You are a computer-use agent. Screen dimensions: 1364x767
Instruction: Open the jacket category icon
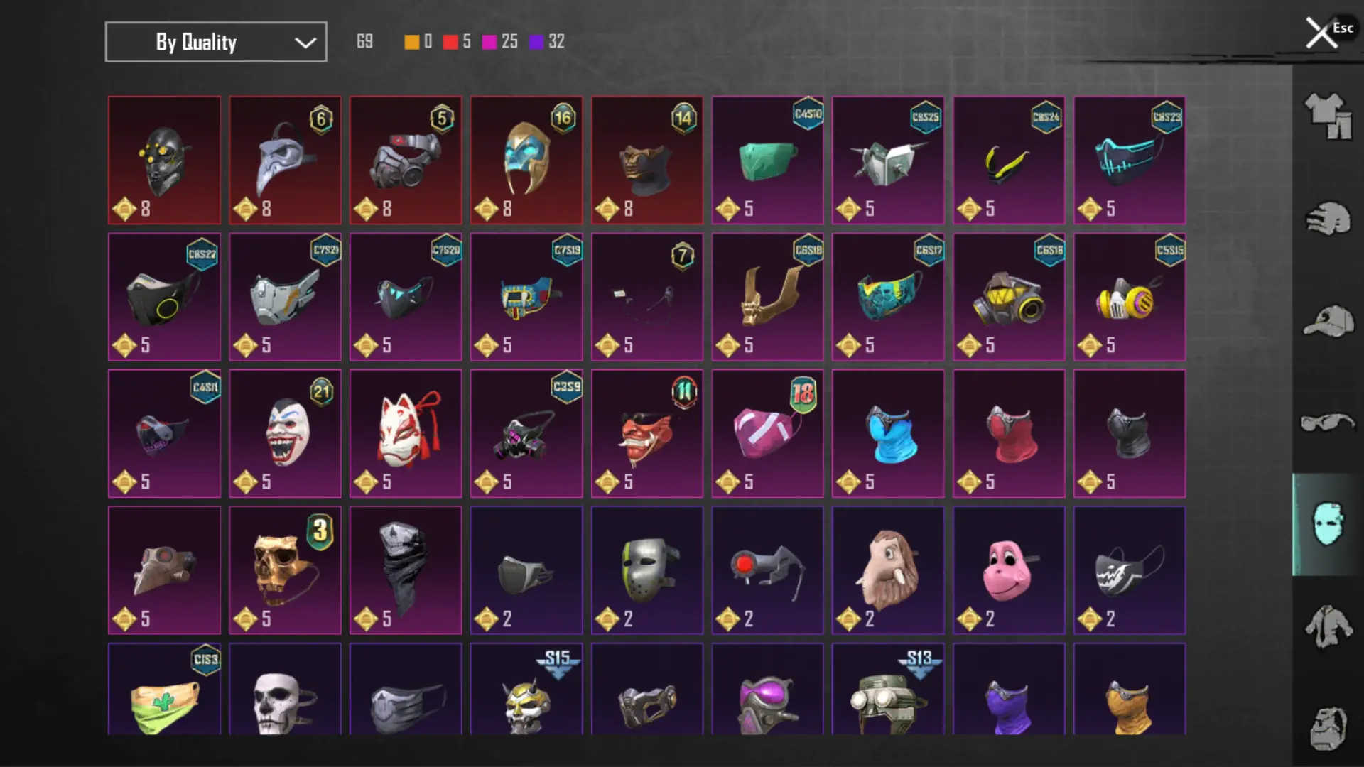tap(1327, 626)
